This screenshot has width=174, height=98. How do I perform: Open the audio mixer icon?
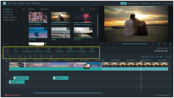(143, 57)
